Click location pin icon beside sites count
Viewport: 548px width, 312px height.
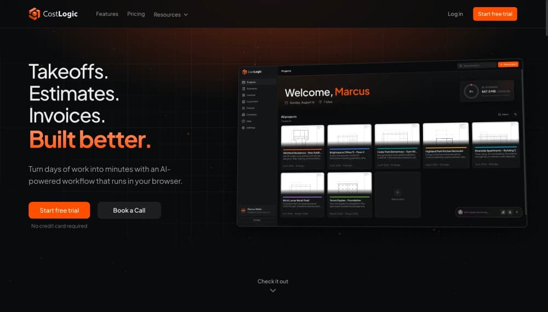pyautogui.click(x=320, y=102)
